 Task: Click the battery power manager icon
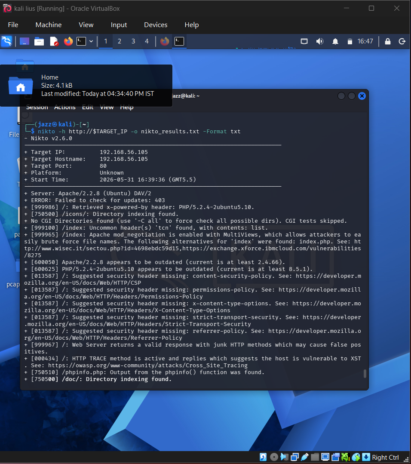click(350, 41)
